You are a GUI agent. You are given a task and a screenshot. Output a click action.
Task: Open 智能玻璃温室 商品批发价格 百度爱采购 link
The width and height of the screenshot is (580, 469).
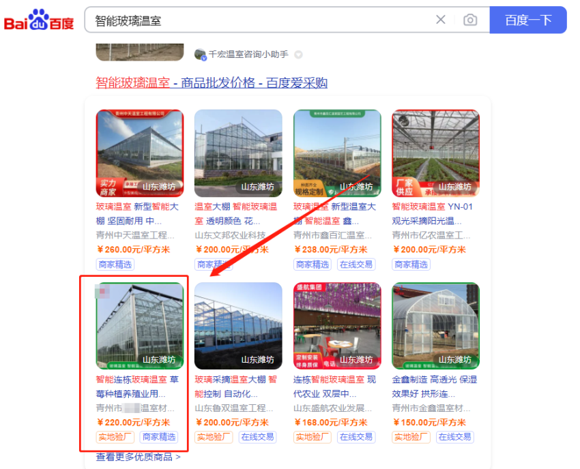pyautogui.click(x=212, y=82)
